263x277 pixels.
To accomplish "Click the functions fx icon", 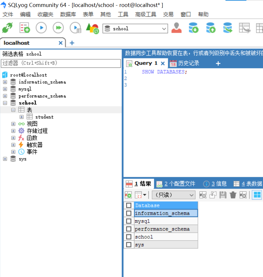I will coord(21,138).
